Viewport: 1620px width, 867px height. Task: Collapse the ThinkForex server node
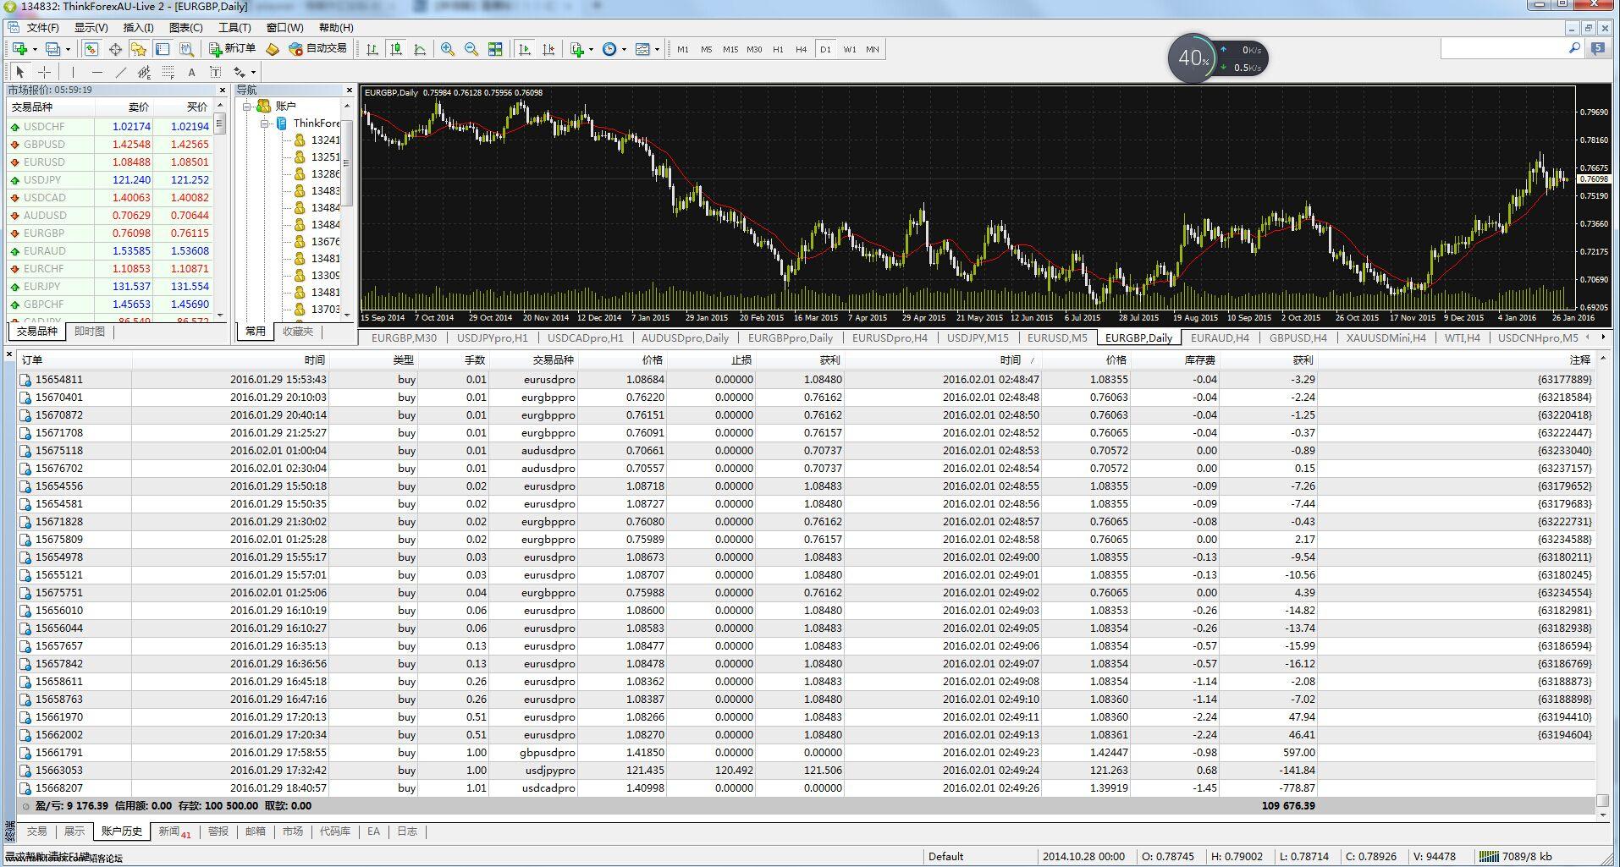(x=264, y=123)
